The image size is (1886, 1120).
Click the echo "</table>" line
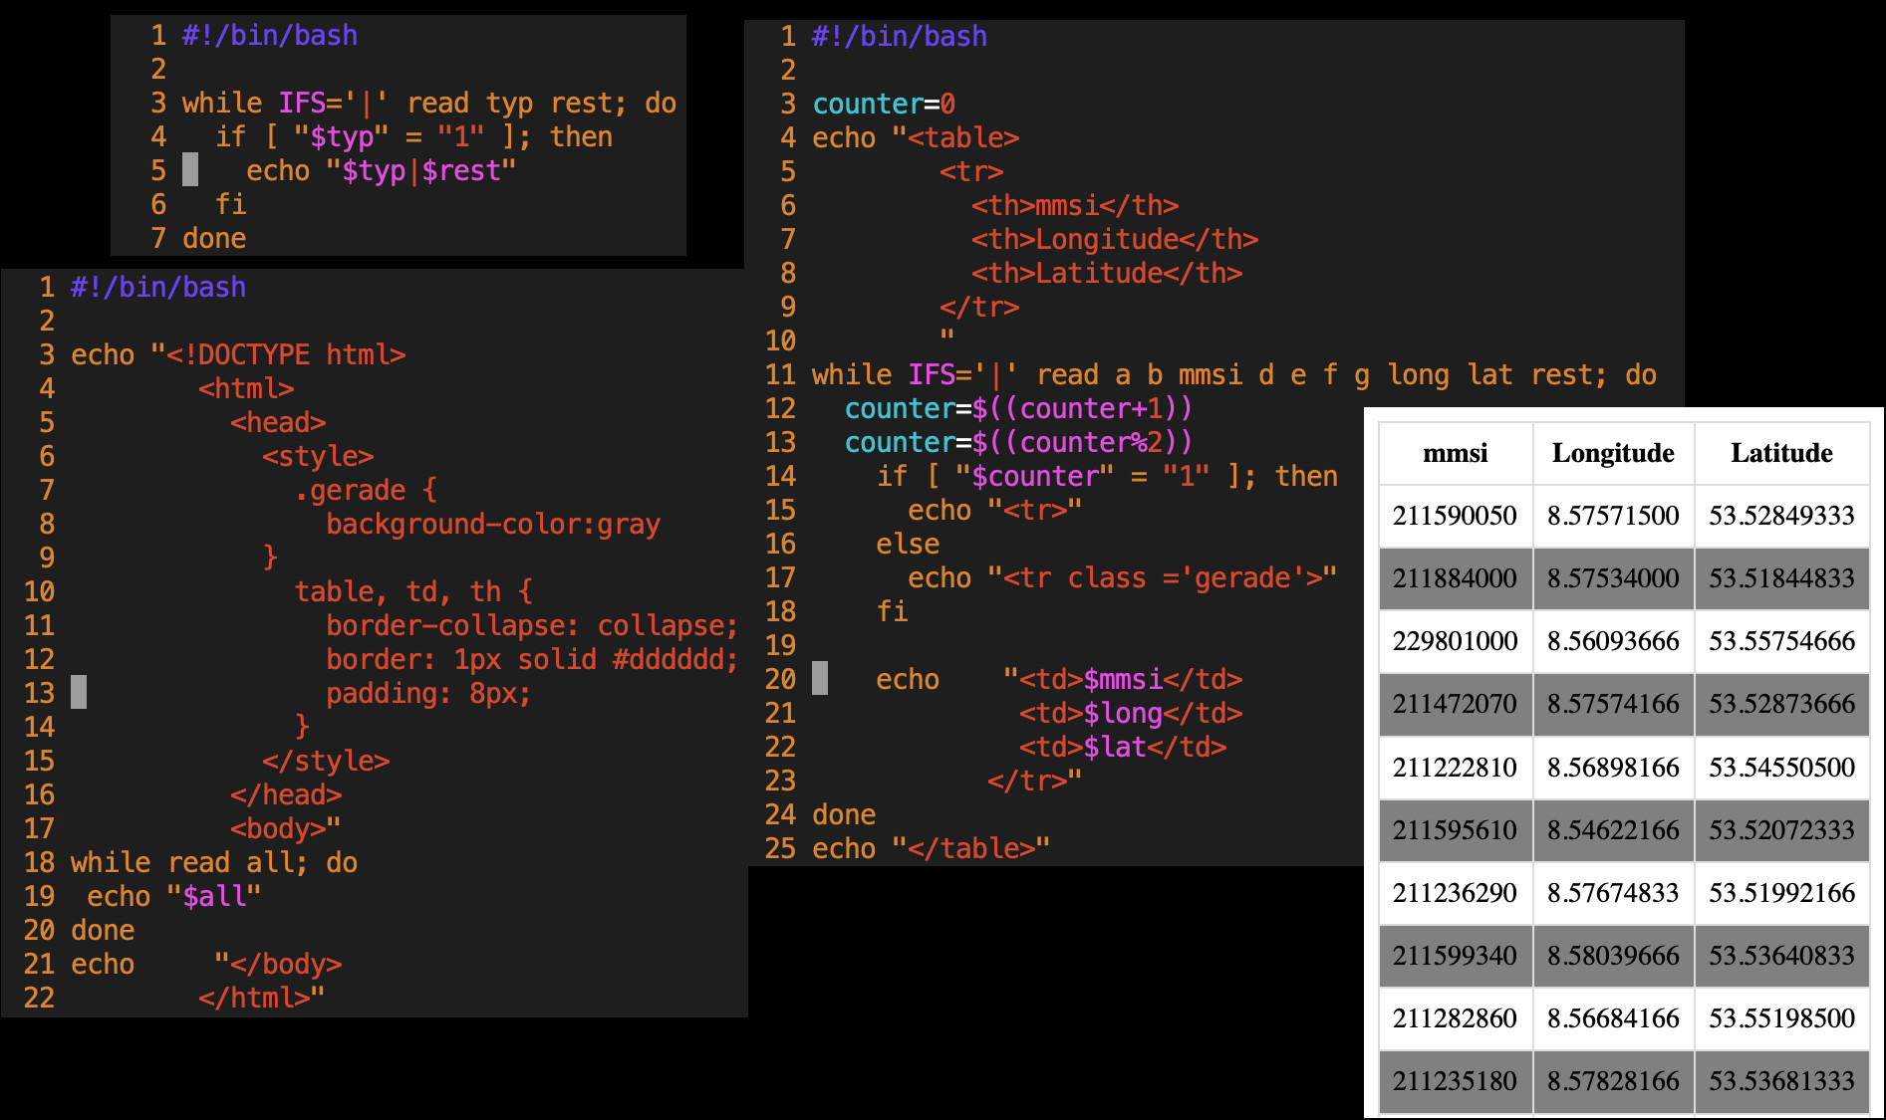point(931,849)
